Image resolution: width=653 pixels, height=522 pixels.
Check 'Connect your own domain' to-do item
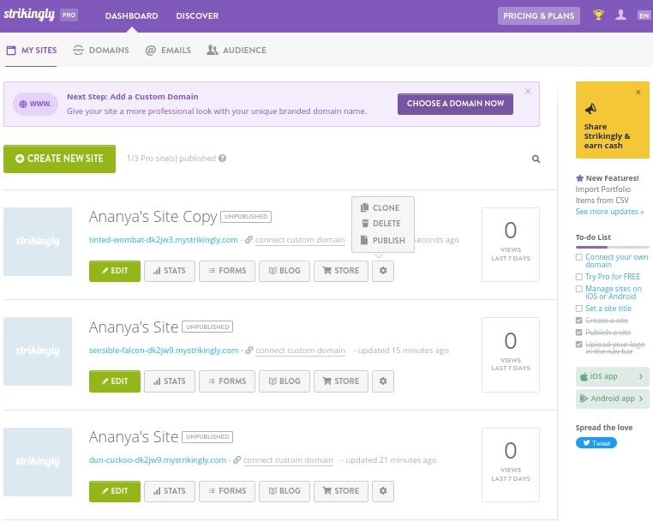click(x=579, y=257)
